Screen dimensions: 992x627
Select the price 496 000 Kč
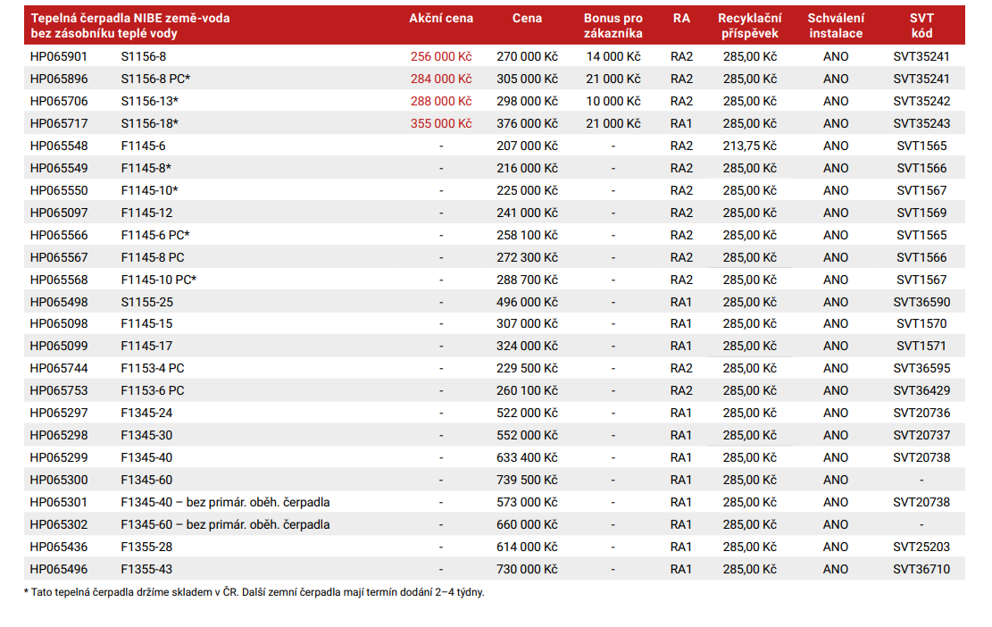tap(527, 302)
